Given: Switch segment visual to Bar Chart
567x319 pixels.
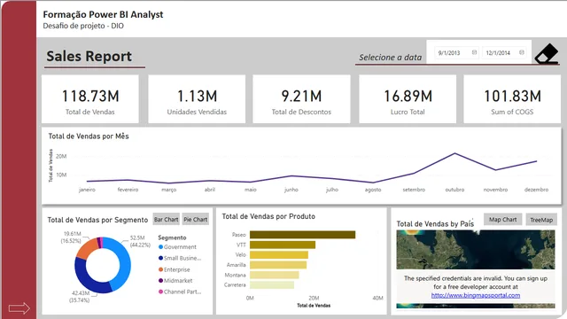Looking at the screenshot, I should point(167,219).
